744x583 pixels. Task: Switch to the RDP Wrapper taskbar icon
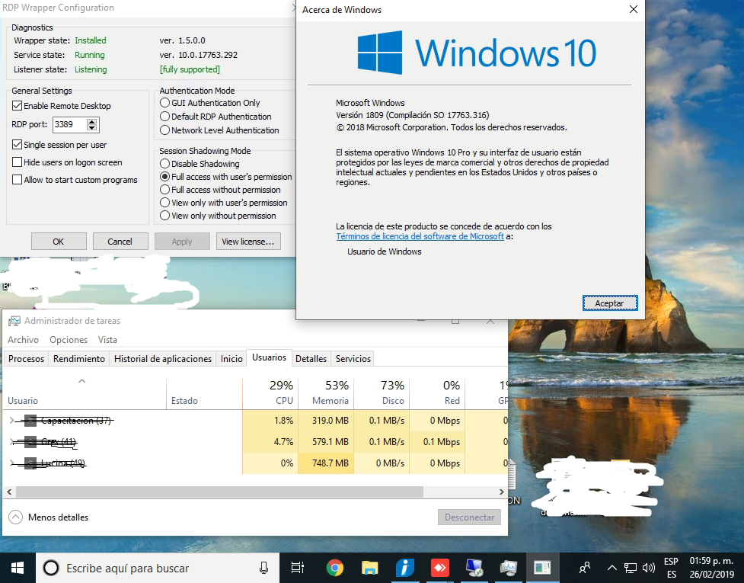point(474,568)
